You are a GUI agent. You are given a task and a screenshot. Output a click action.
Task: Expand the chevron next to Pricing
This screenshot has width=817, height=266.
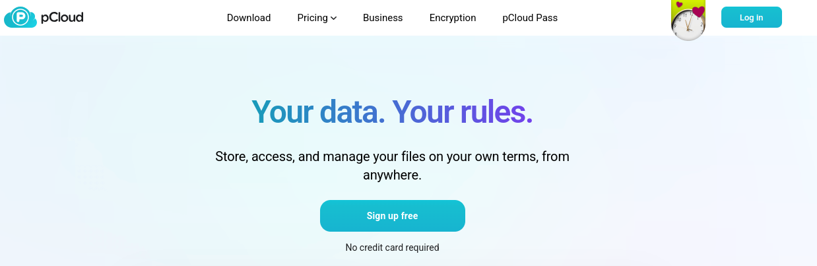pyautogui.click(x=334, y=18)
